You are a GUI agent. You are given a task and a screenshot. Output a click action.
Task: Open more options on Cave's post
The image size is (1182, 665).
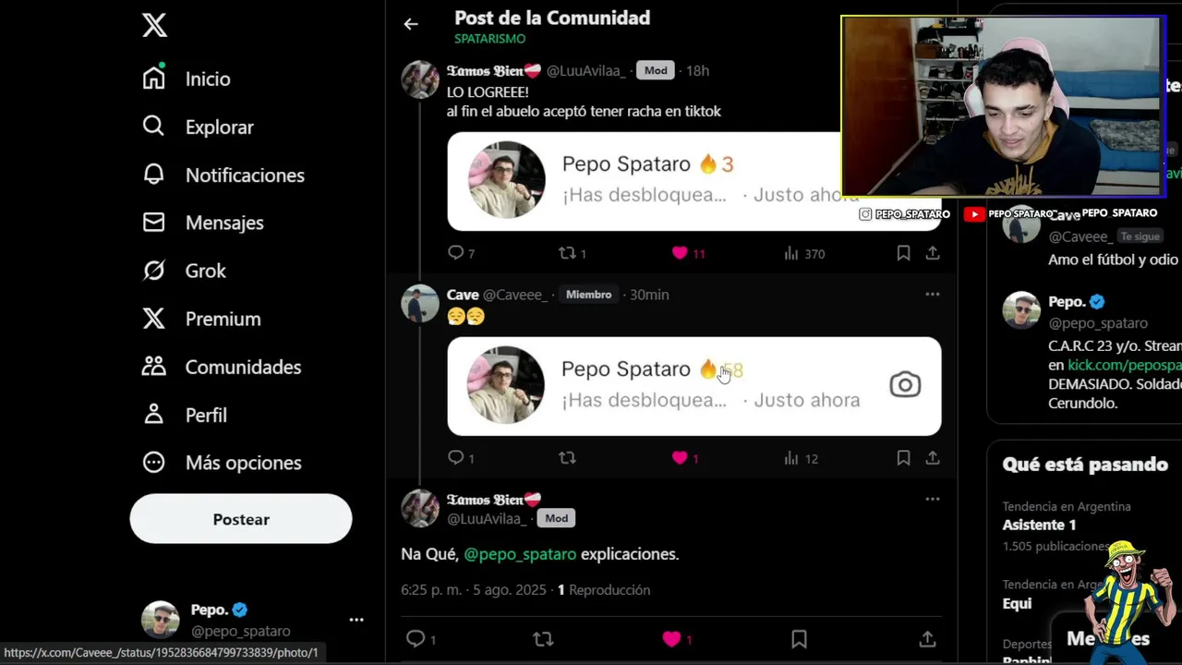tap(933, 295)
